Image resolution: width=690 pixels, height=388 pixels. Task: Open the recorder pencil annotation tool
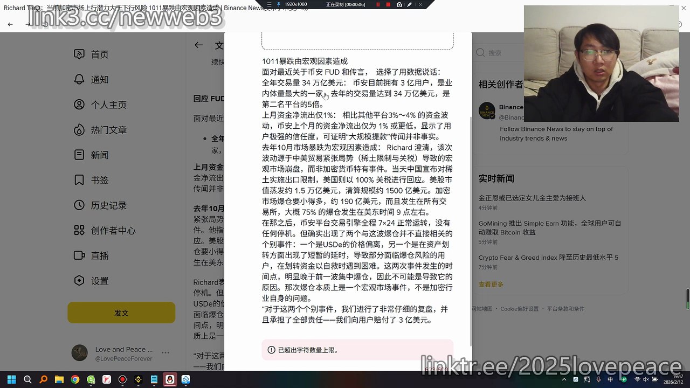tap(409, 4)
